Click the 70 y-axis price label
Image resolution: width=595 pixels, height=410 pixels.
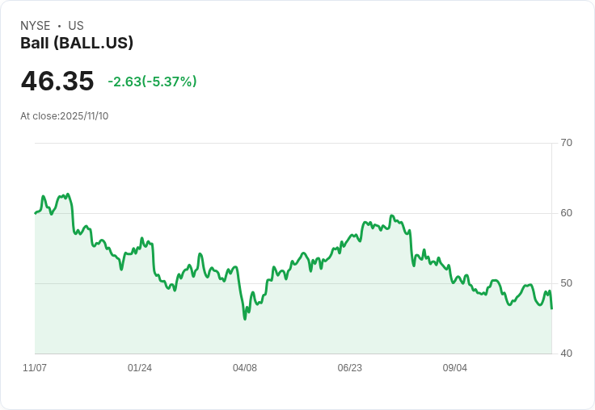click(567, 143)
